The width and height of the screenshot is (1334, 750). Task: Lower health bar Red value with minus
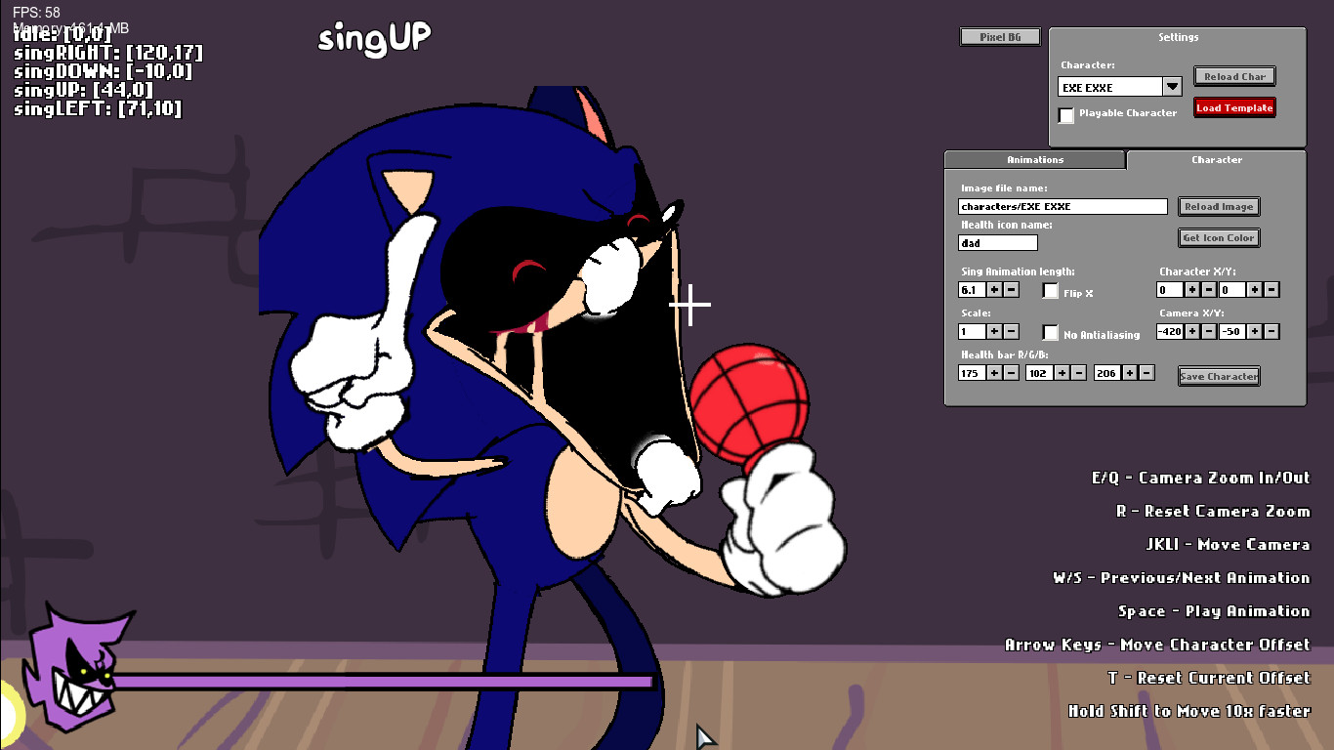1011,373
